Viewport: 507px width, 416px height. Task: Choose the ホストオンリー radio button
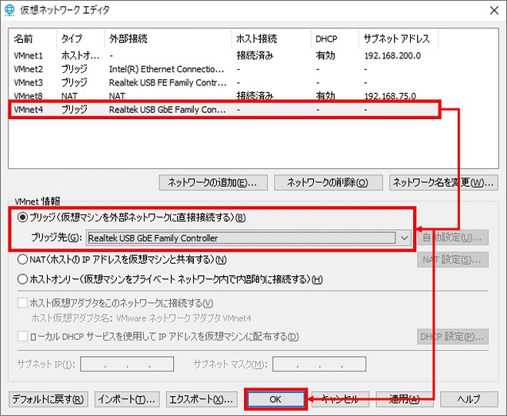click(22, 279)
